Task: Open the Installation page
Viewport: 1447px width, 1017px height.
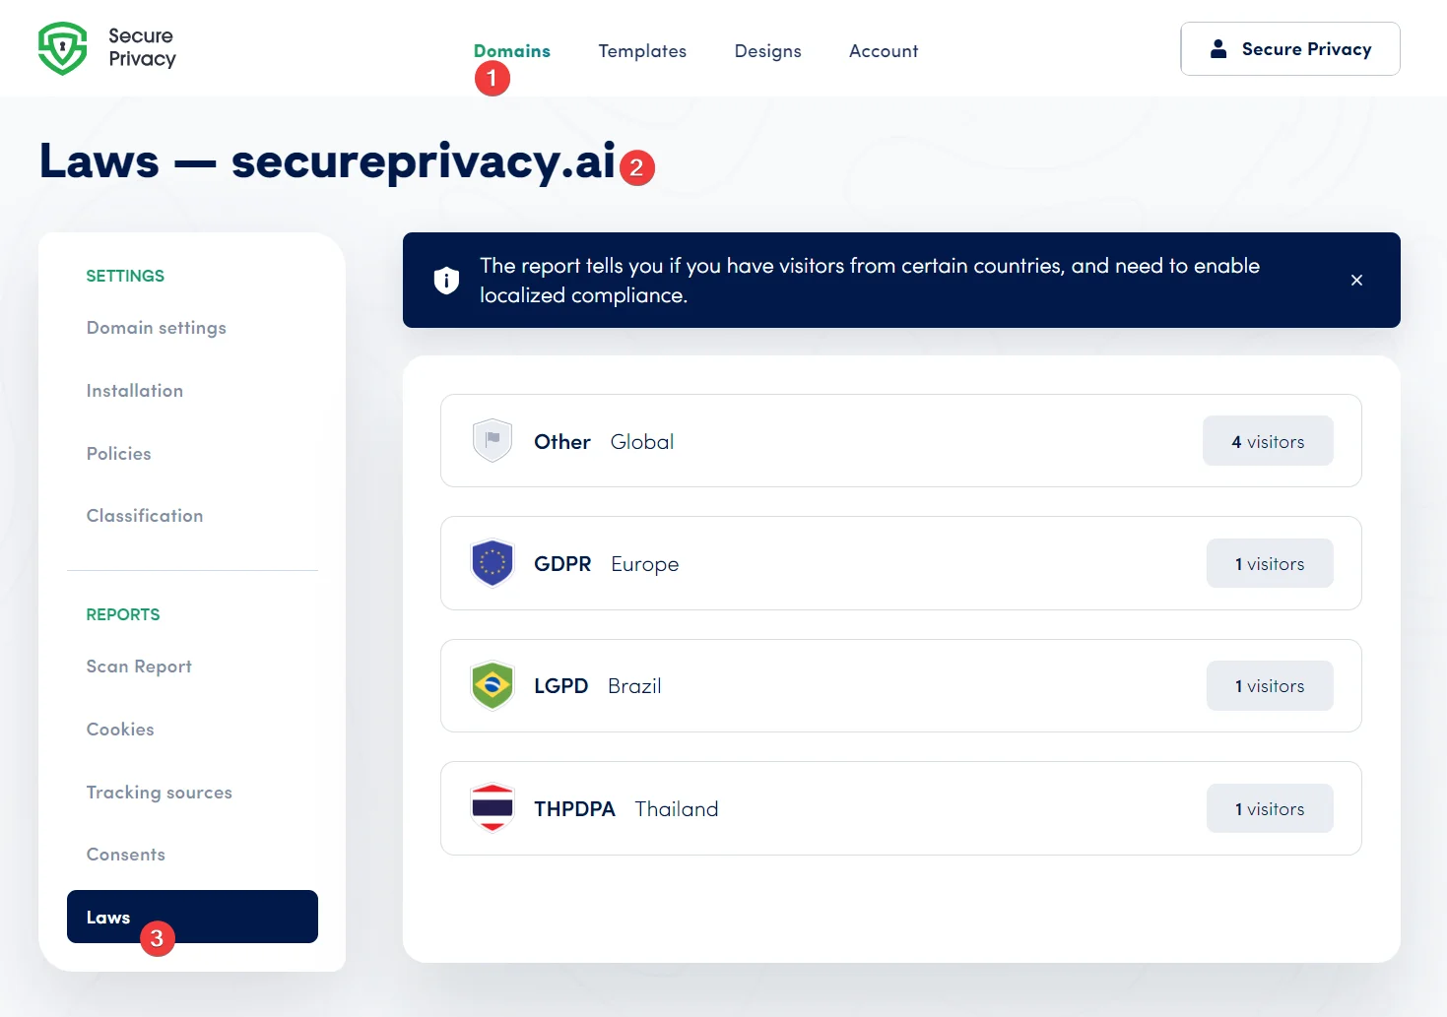Action: click(134, 390)
